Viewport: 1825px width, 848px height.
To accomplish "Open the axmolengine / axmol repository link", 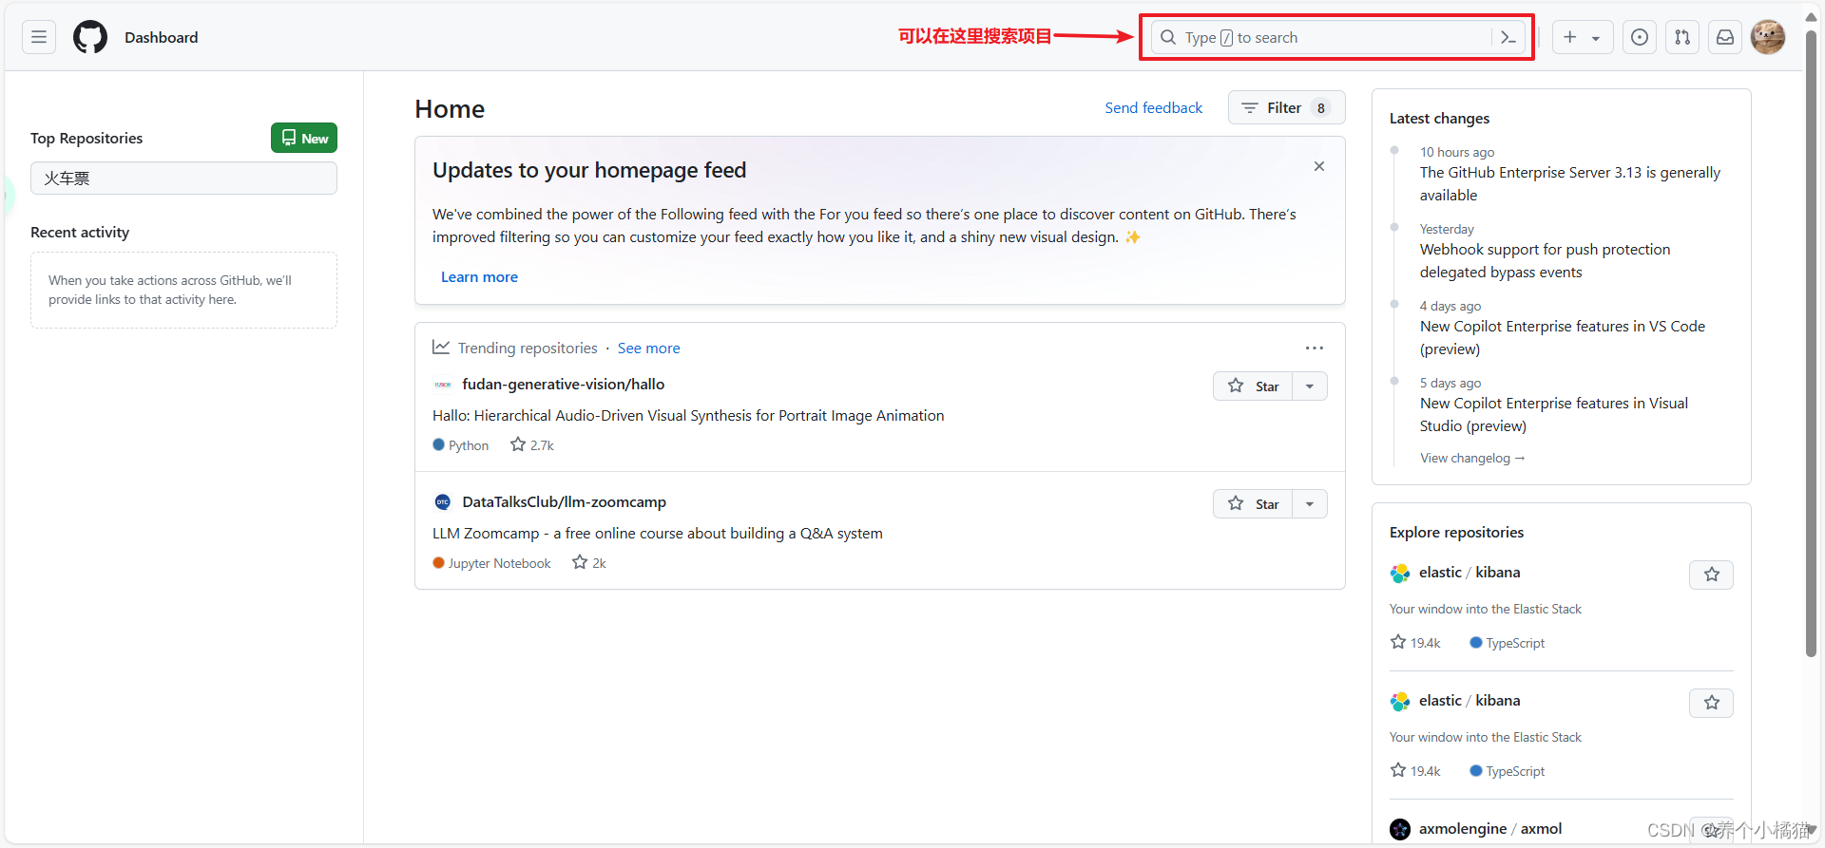I will pyautogui.click(x=1490, y=828).
